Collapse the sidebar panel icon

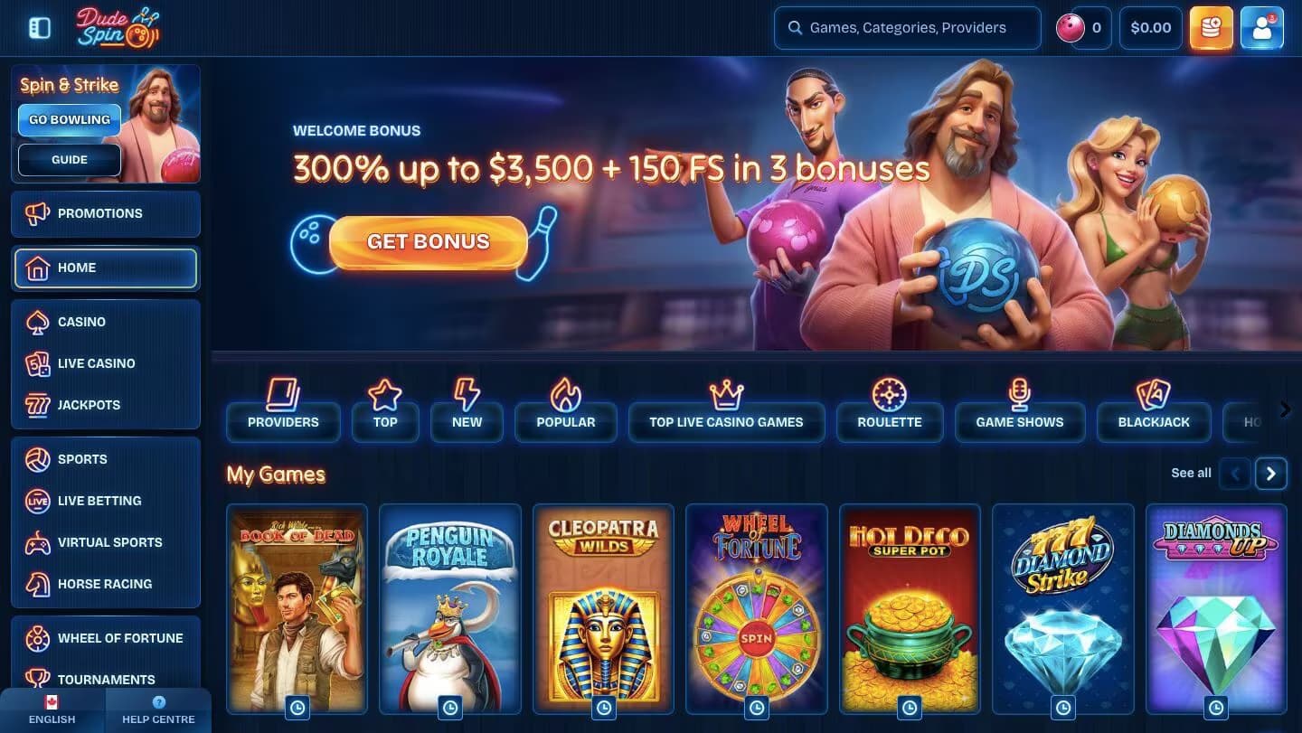40,28
